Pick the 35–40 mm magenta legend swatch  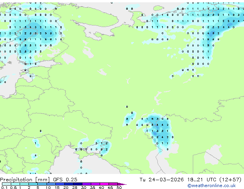click(x=95, y=184)
